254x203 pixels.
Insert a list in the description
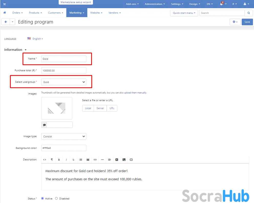coord(81,160)
